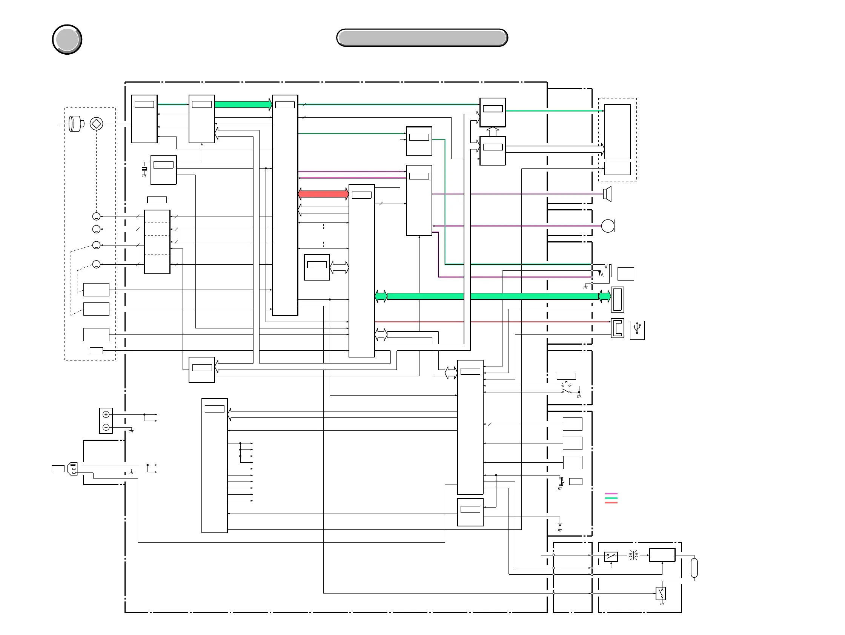Viewport: 845px width, 635px height.
Task: Click the battery plus terminal circle
Action: [106, 414]
